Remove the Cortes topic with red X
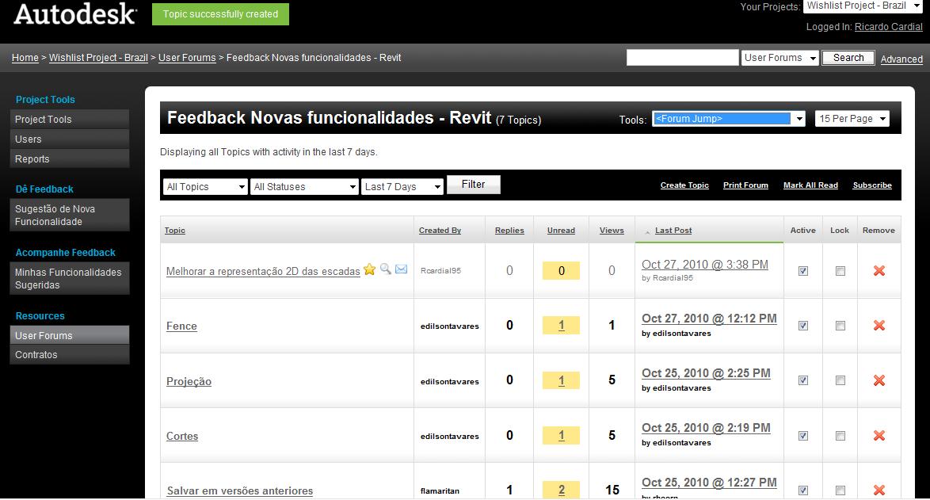The height and width of the screenshot is (500, 930). point(879,435)
